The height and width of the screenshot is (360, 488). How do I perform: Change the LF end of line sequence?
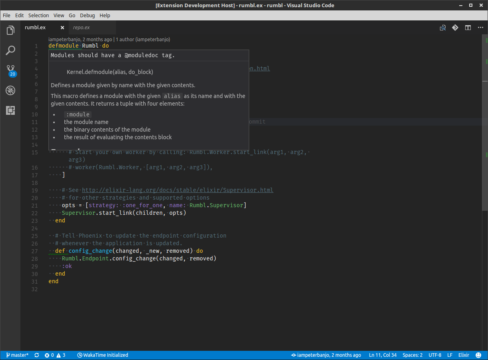[450, 355]
